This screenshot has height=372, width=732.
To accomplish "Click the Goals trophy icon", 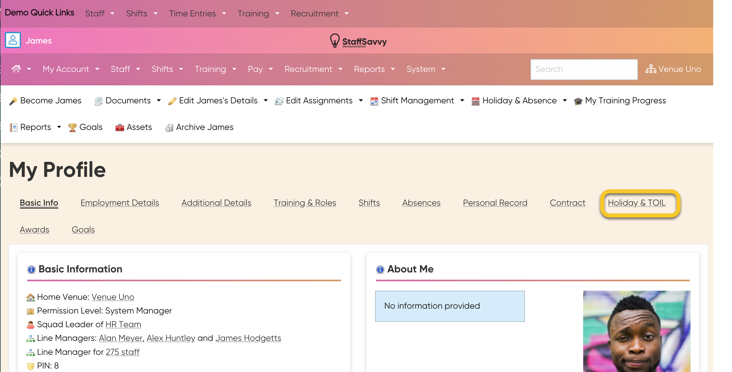I will (x=73, y=127).
